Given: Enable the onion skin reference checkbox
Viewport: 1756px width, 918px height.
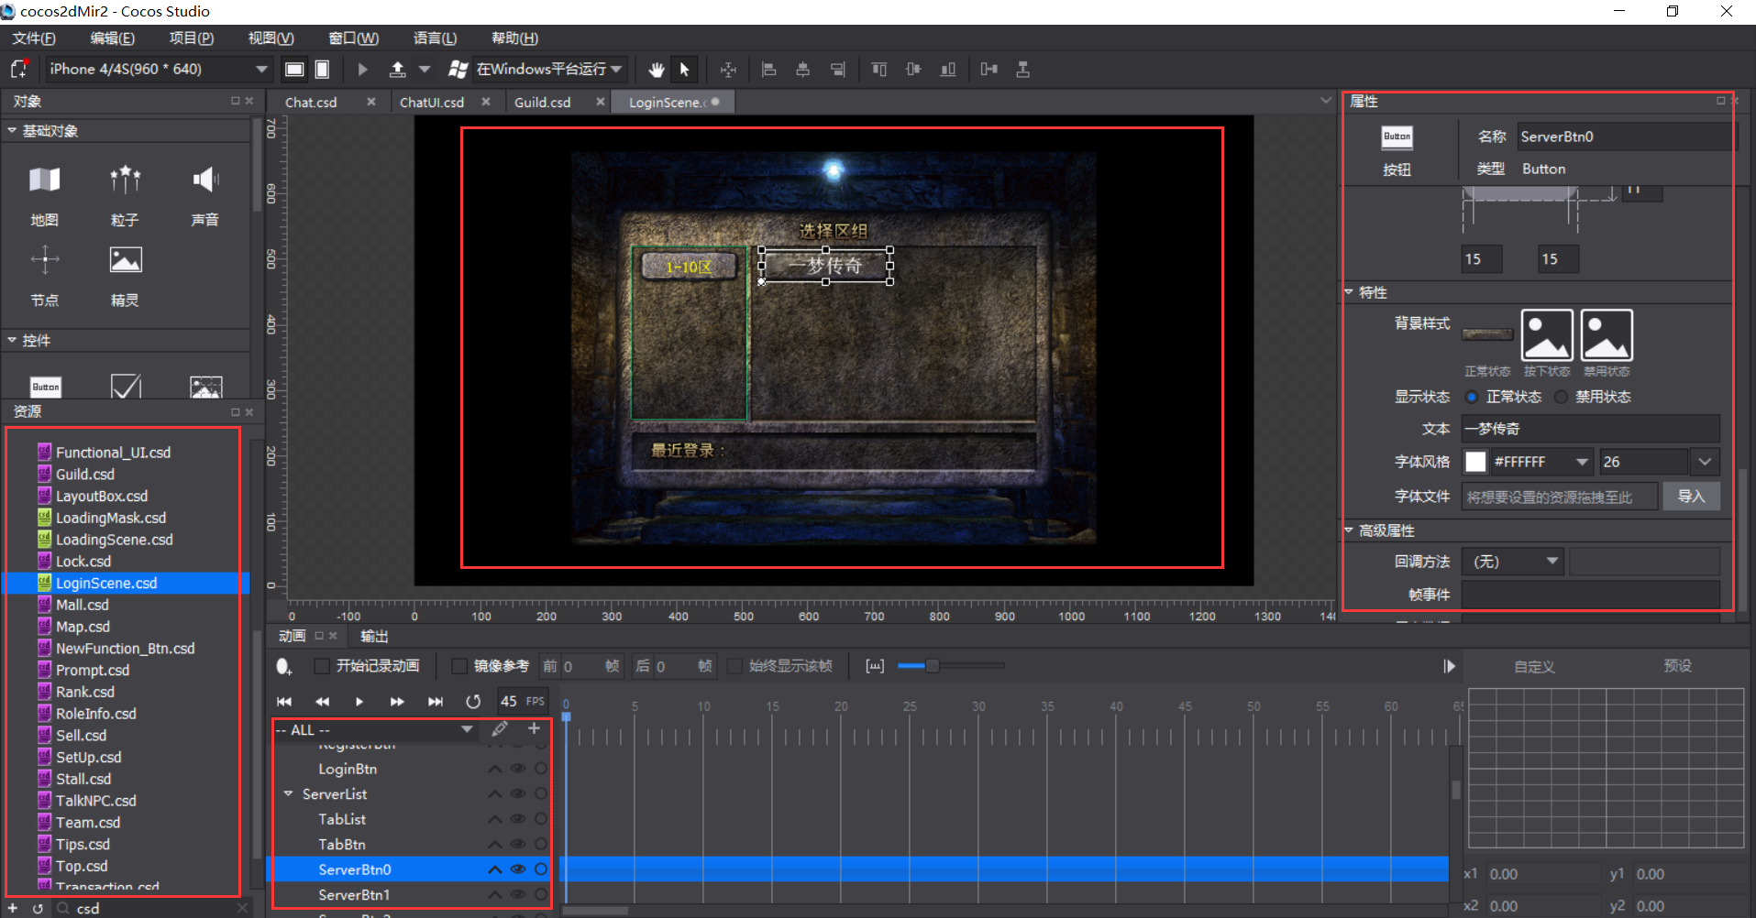Looking at the screenshot, I should point(459,666).
